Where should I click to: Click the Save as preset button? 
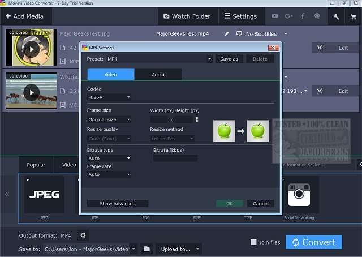tap(229, 59)
